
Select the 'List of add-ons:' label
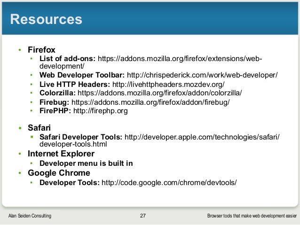click(x=67, y=59)
